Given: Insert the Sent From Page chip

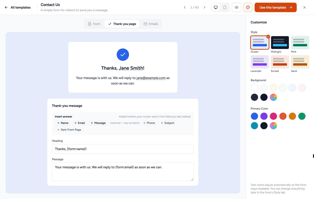Looking at the screenshot, I should (69, 130).
